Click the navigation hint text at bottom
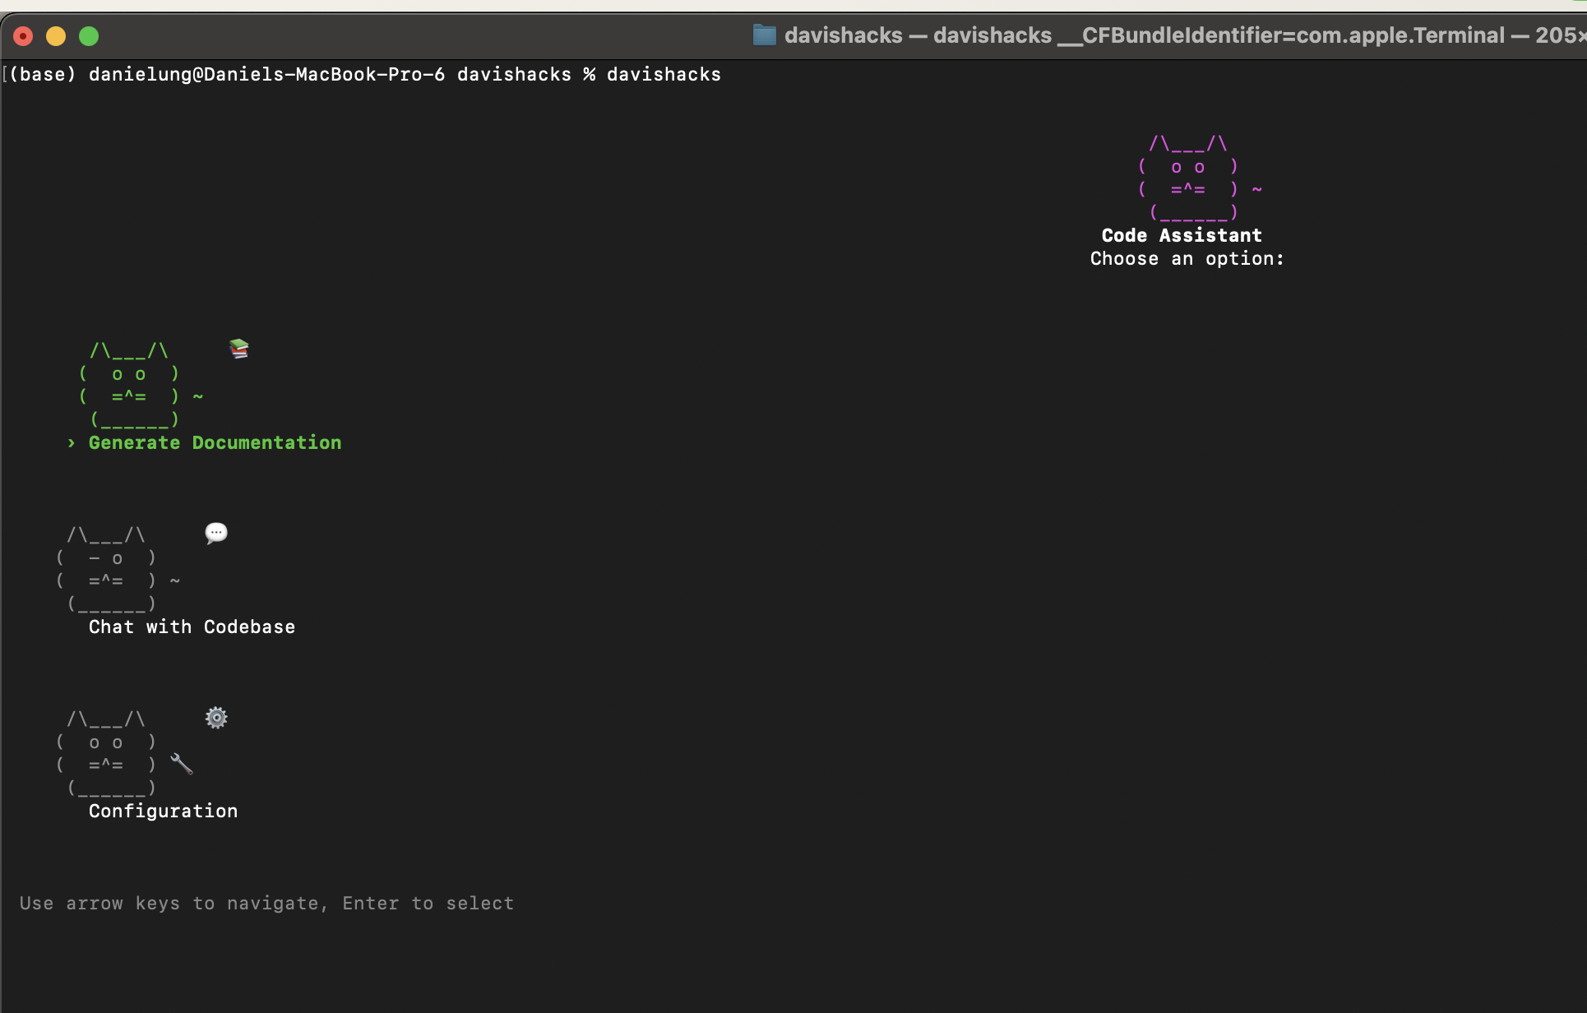This screenshot has height=1013, width=1587. [x=266, y=903]
